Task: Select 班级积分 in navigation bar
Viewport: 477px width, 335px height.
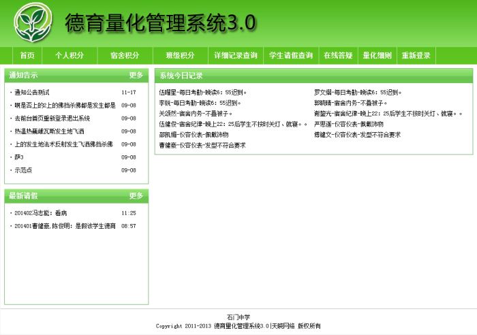Action: pyautogui.click(x=180, y=56)
